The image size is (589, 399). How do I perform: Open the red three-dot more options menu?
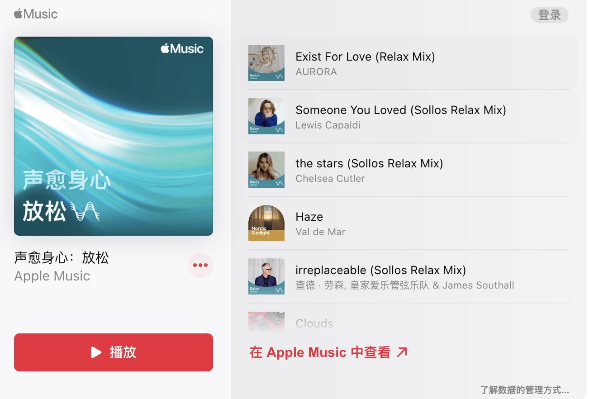tap(200, 265)
